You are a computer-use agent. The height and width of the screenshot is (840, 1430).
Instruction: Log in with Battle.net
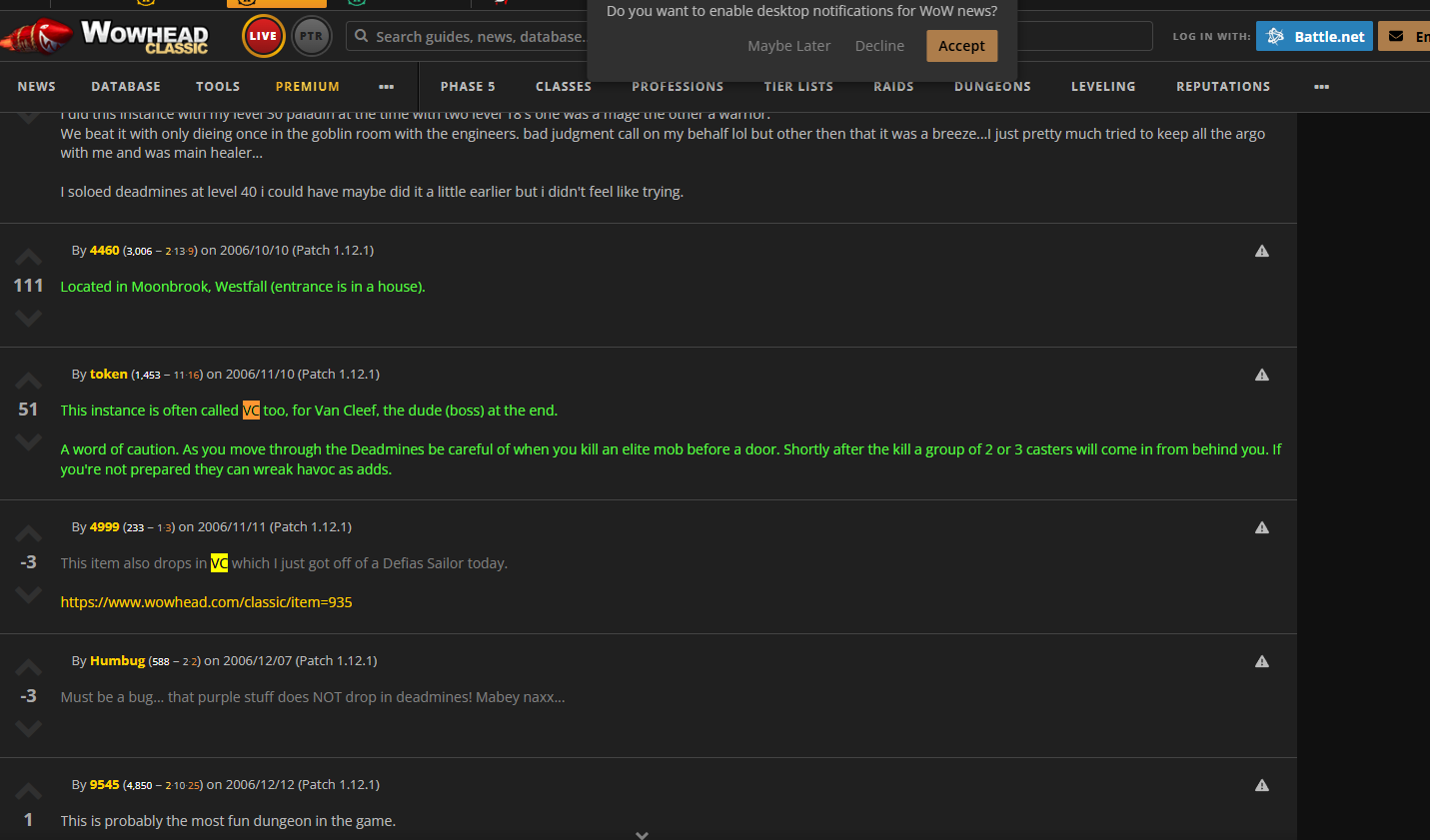[1314, 36]
